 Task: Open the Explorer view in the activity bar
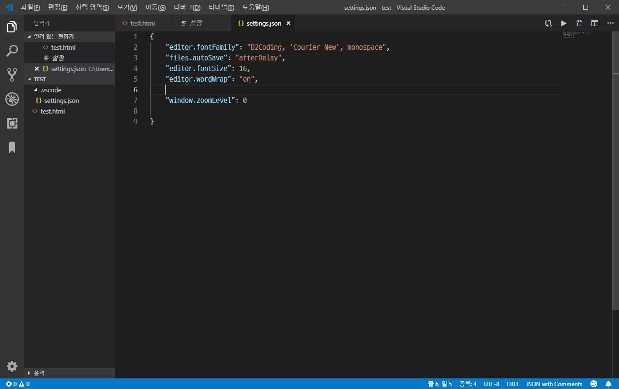(12, 27)
